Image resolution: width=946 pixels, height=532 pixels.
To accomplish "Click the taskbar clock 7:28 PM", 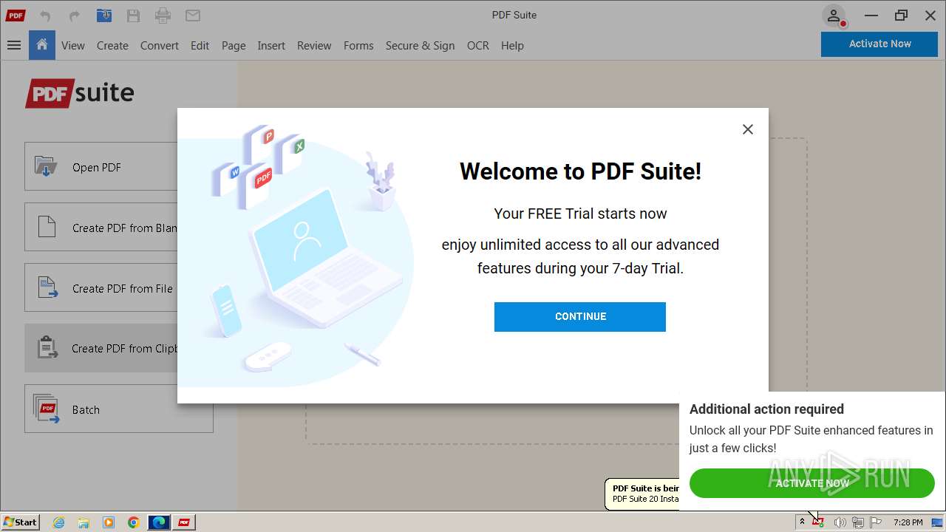I will pyautogui.click(x=908, y=522).
